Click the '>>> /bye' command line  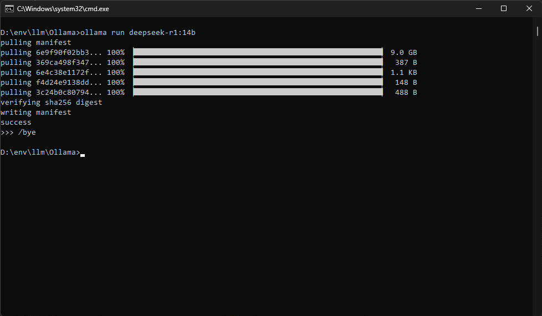click(x=18, y=132)
